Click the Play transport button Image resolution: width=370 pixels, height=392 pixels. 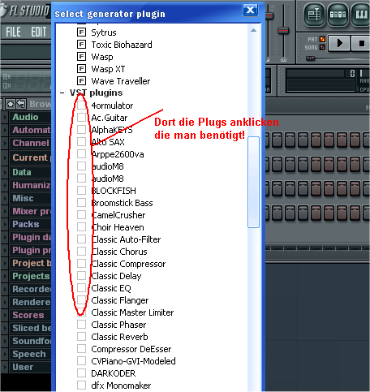pos(339,43)
